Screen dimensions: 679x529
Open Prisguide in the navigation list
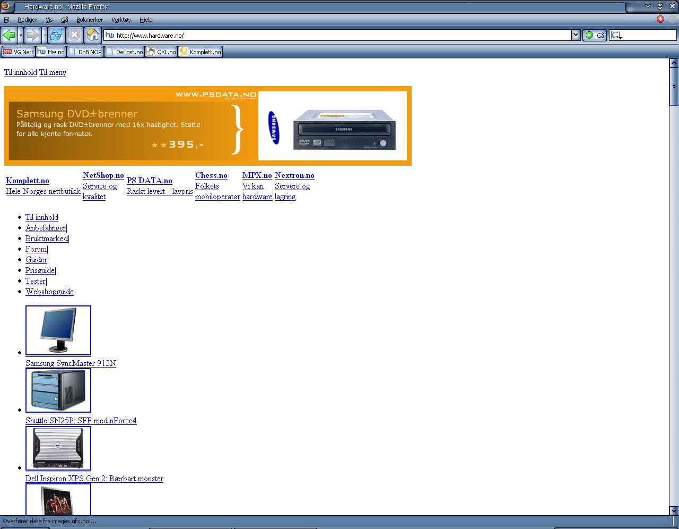(40, 270)
